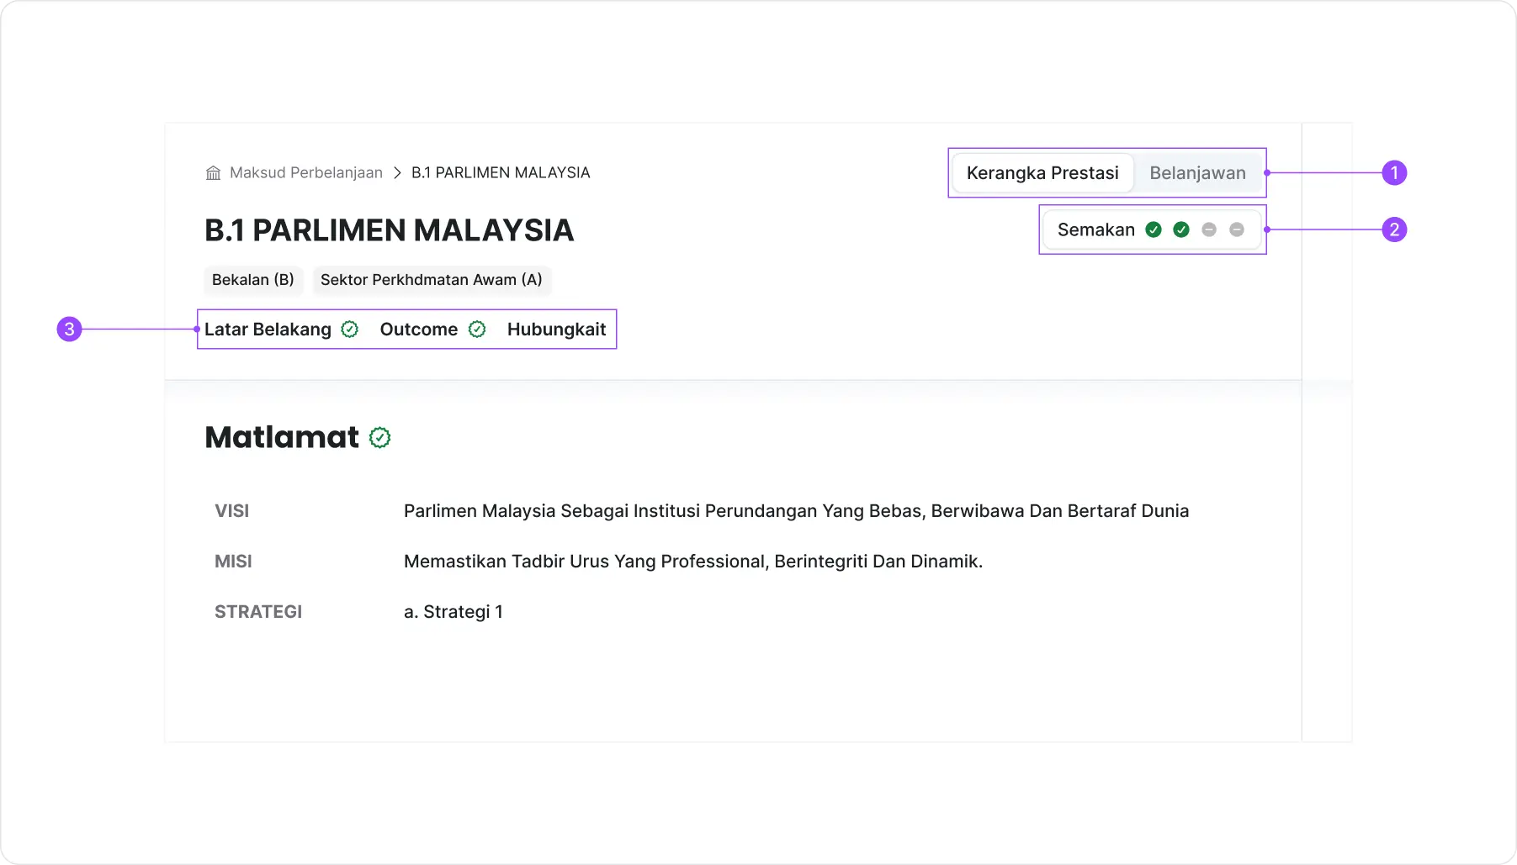The image size is (1517, 865).
Task: Click the Sektor Perkhdmatan Awam (A) tag
Action: (431, 280)
